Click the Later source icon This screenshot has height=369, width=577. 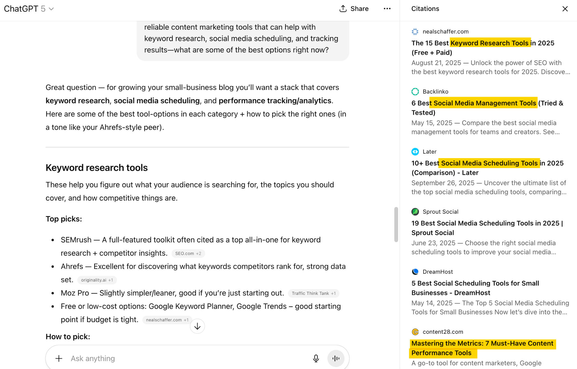415,151
